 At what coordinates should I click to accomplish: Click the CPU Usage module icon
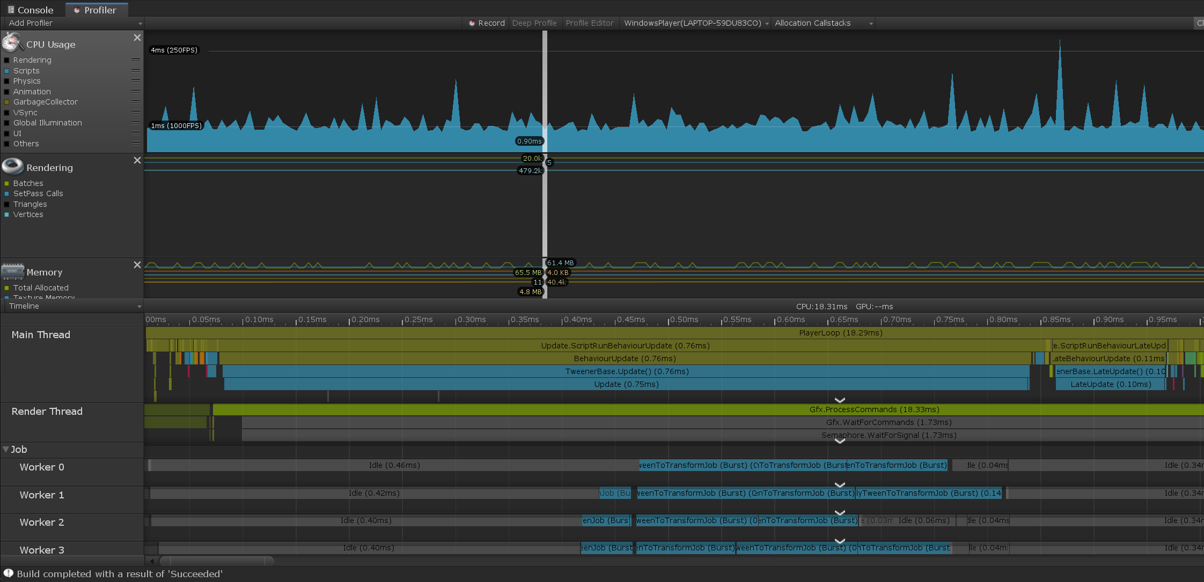click(12, 42)
